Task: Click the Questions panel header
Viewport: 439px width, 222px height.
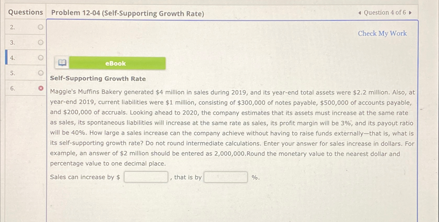Action: pyautogui.click(x=25, y=12)
